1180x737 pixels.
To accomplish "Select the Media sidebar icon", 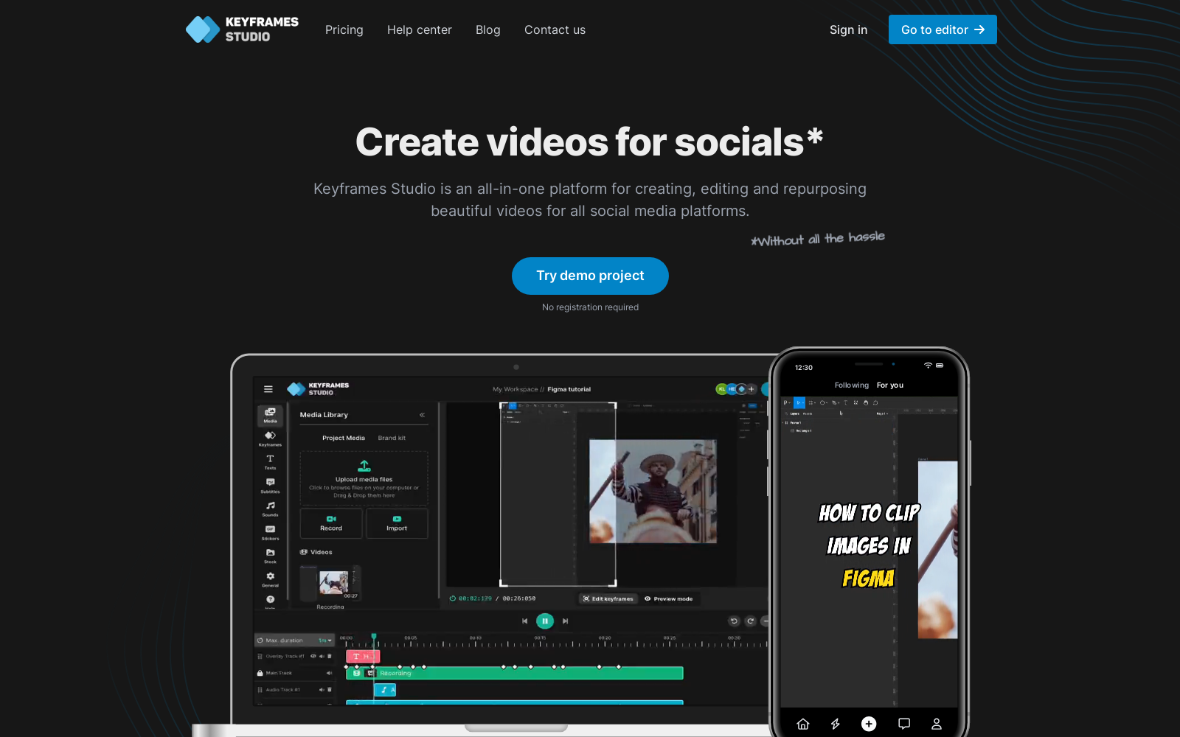I will [x=270, y=415].
